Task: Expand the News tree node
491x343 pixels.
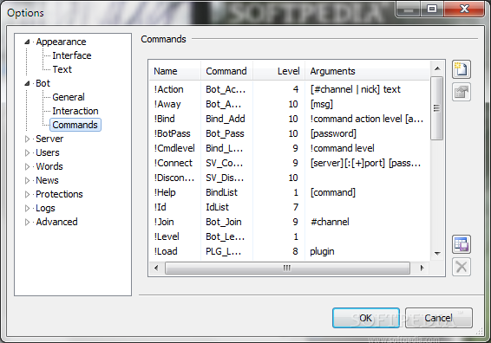Action: pos(27,180)
